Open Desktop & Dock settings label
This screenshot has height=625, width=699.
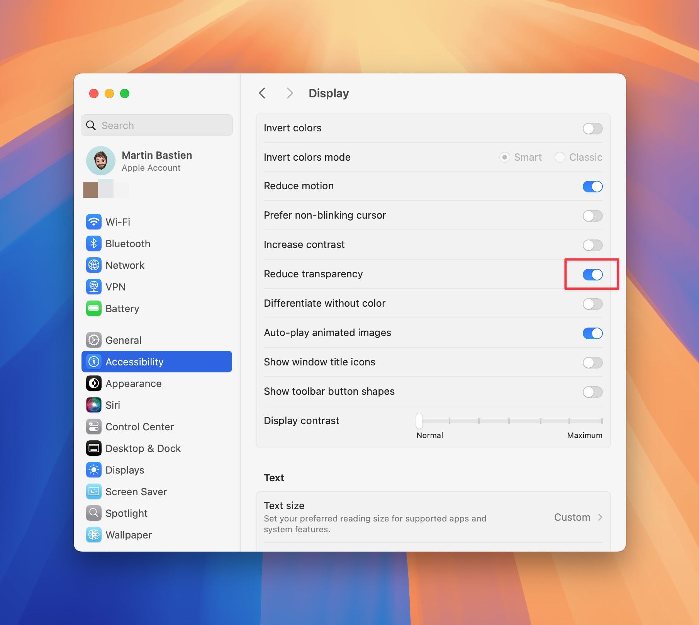[143, 448]
